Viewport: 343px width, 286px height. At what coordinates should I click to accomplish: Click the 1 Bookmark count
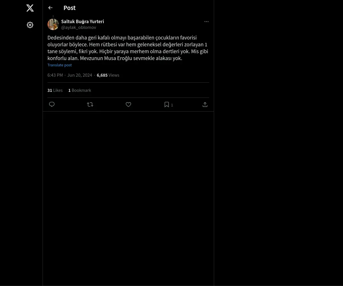pos(79,90)
